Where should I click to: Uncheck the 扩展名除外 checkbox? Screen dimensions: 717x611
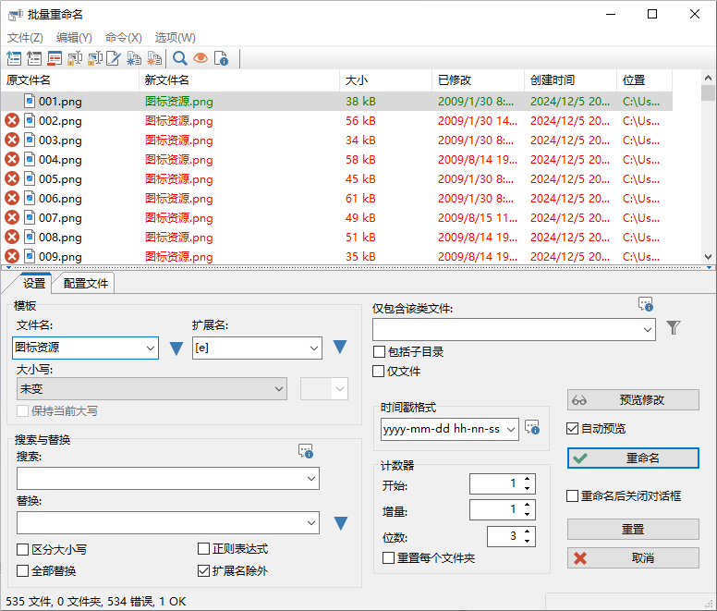point(203,570)
